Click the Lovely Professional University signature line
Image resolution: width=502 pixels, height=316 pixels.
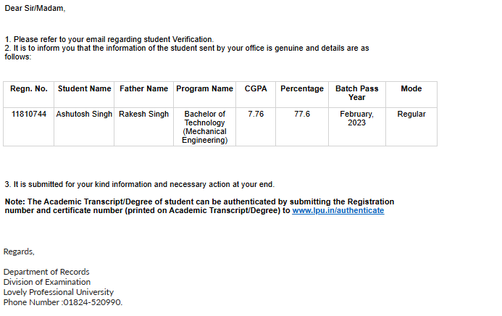(59, 292)
